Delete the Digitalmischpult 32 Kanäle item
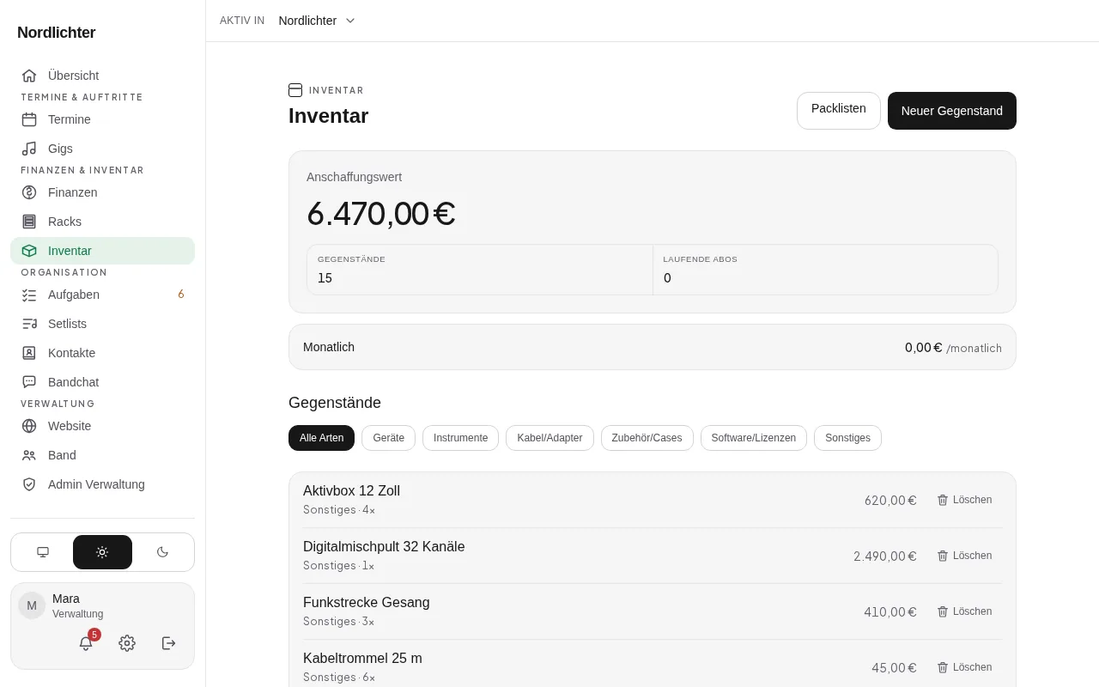 pos(964,556)
